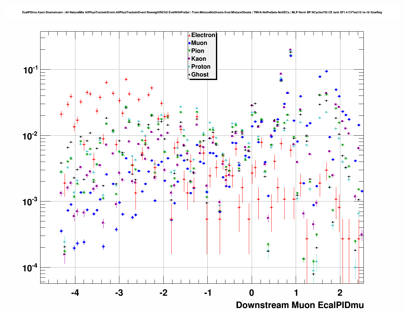Select the Muon legend label
Viewport: 404px width, 315px height.
[x=199, y=43]
